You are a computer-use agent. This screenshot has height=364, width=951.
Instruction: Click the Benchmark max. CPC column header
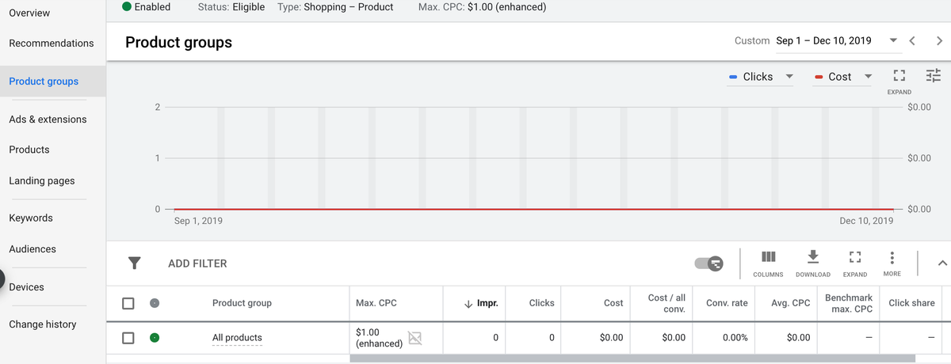click(x=849, y=303)
